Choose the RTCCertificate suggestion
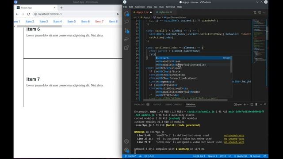The image size is (283, 159). click(x=193, y=72)
